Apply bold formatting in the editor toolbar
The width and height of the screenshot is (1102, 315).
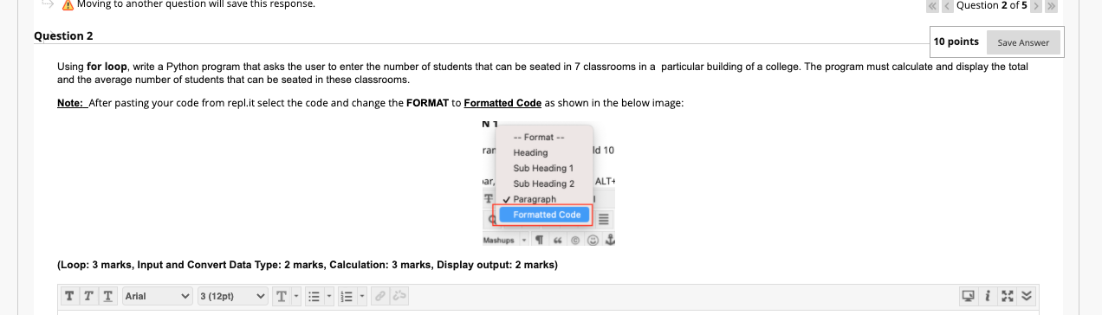click(x=70, y=296)
